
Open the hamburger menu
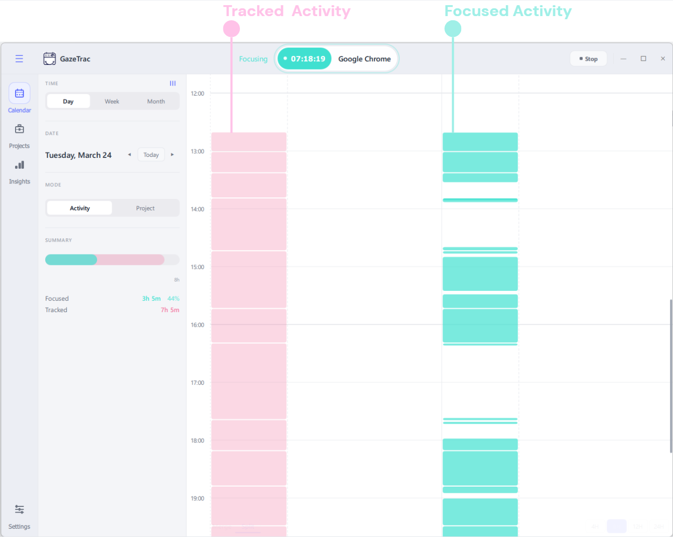[x=19, y=59]
